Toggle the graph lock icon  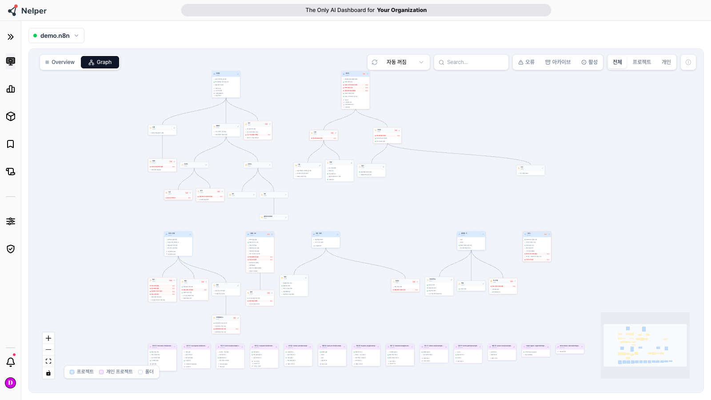48,373
